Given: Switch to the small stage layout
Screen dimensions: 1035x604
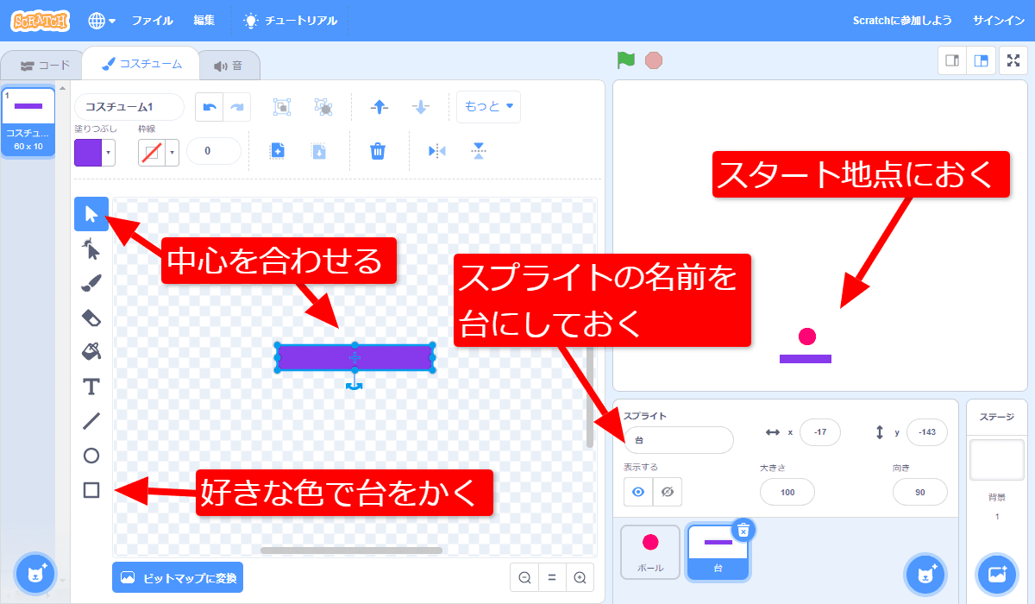Looking at the screenshot, I should click(x=952, y=60).
